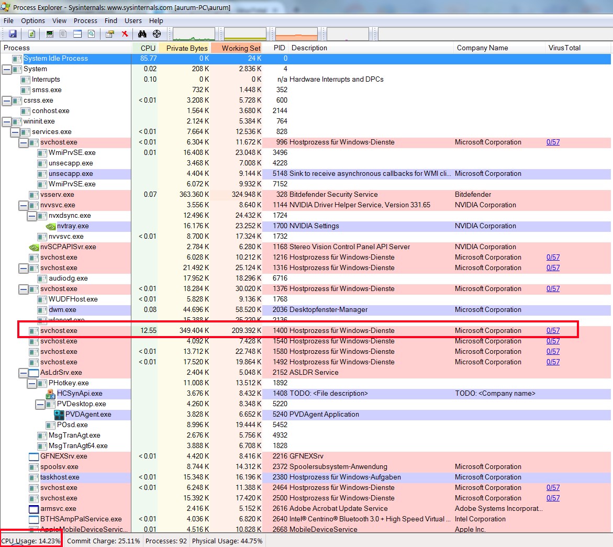The height and width of the screenshot is (547, 613).
Task: Click the Process Explorer title bar icon
Action: pyautogui.click(x=5, y=7)
